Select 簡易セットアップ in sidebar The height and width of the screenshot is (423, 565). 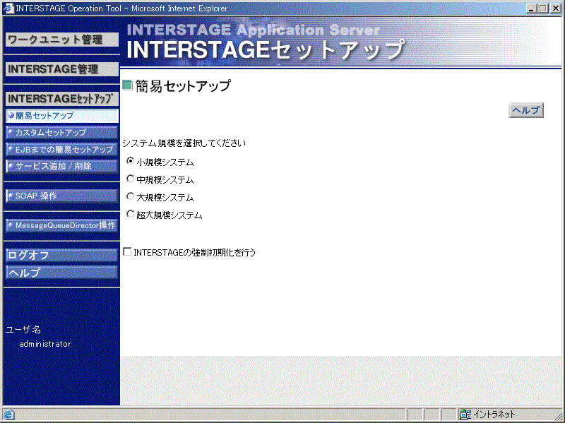click(62, 116)
